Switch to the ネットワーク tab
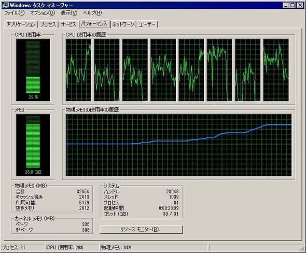This screenshot has height=253, width=306. coord(123,24)
